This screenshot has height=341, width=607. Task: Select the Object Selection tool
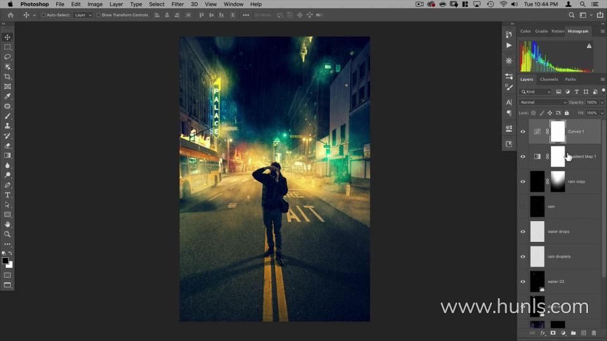tap(8, 67)
